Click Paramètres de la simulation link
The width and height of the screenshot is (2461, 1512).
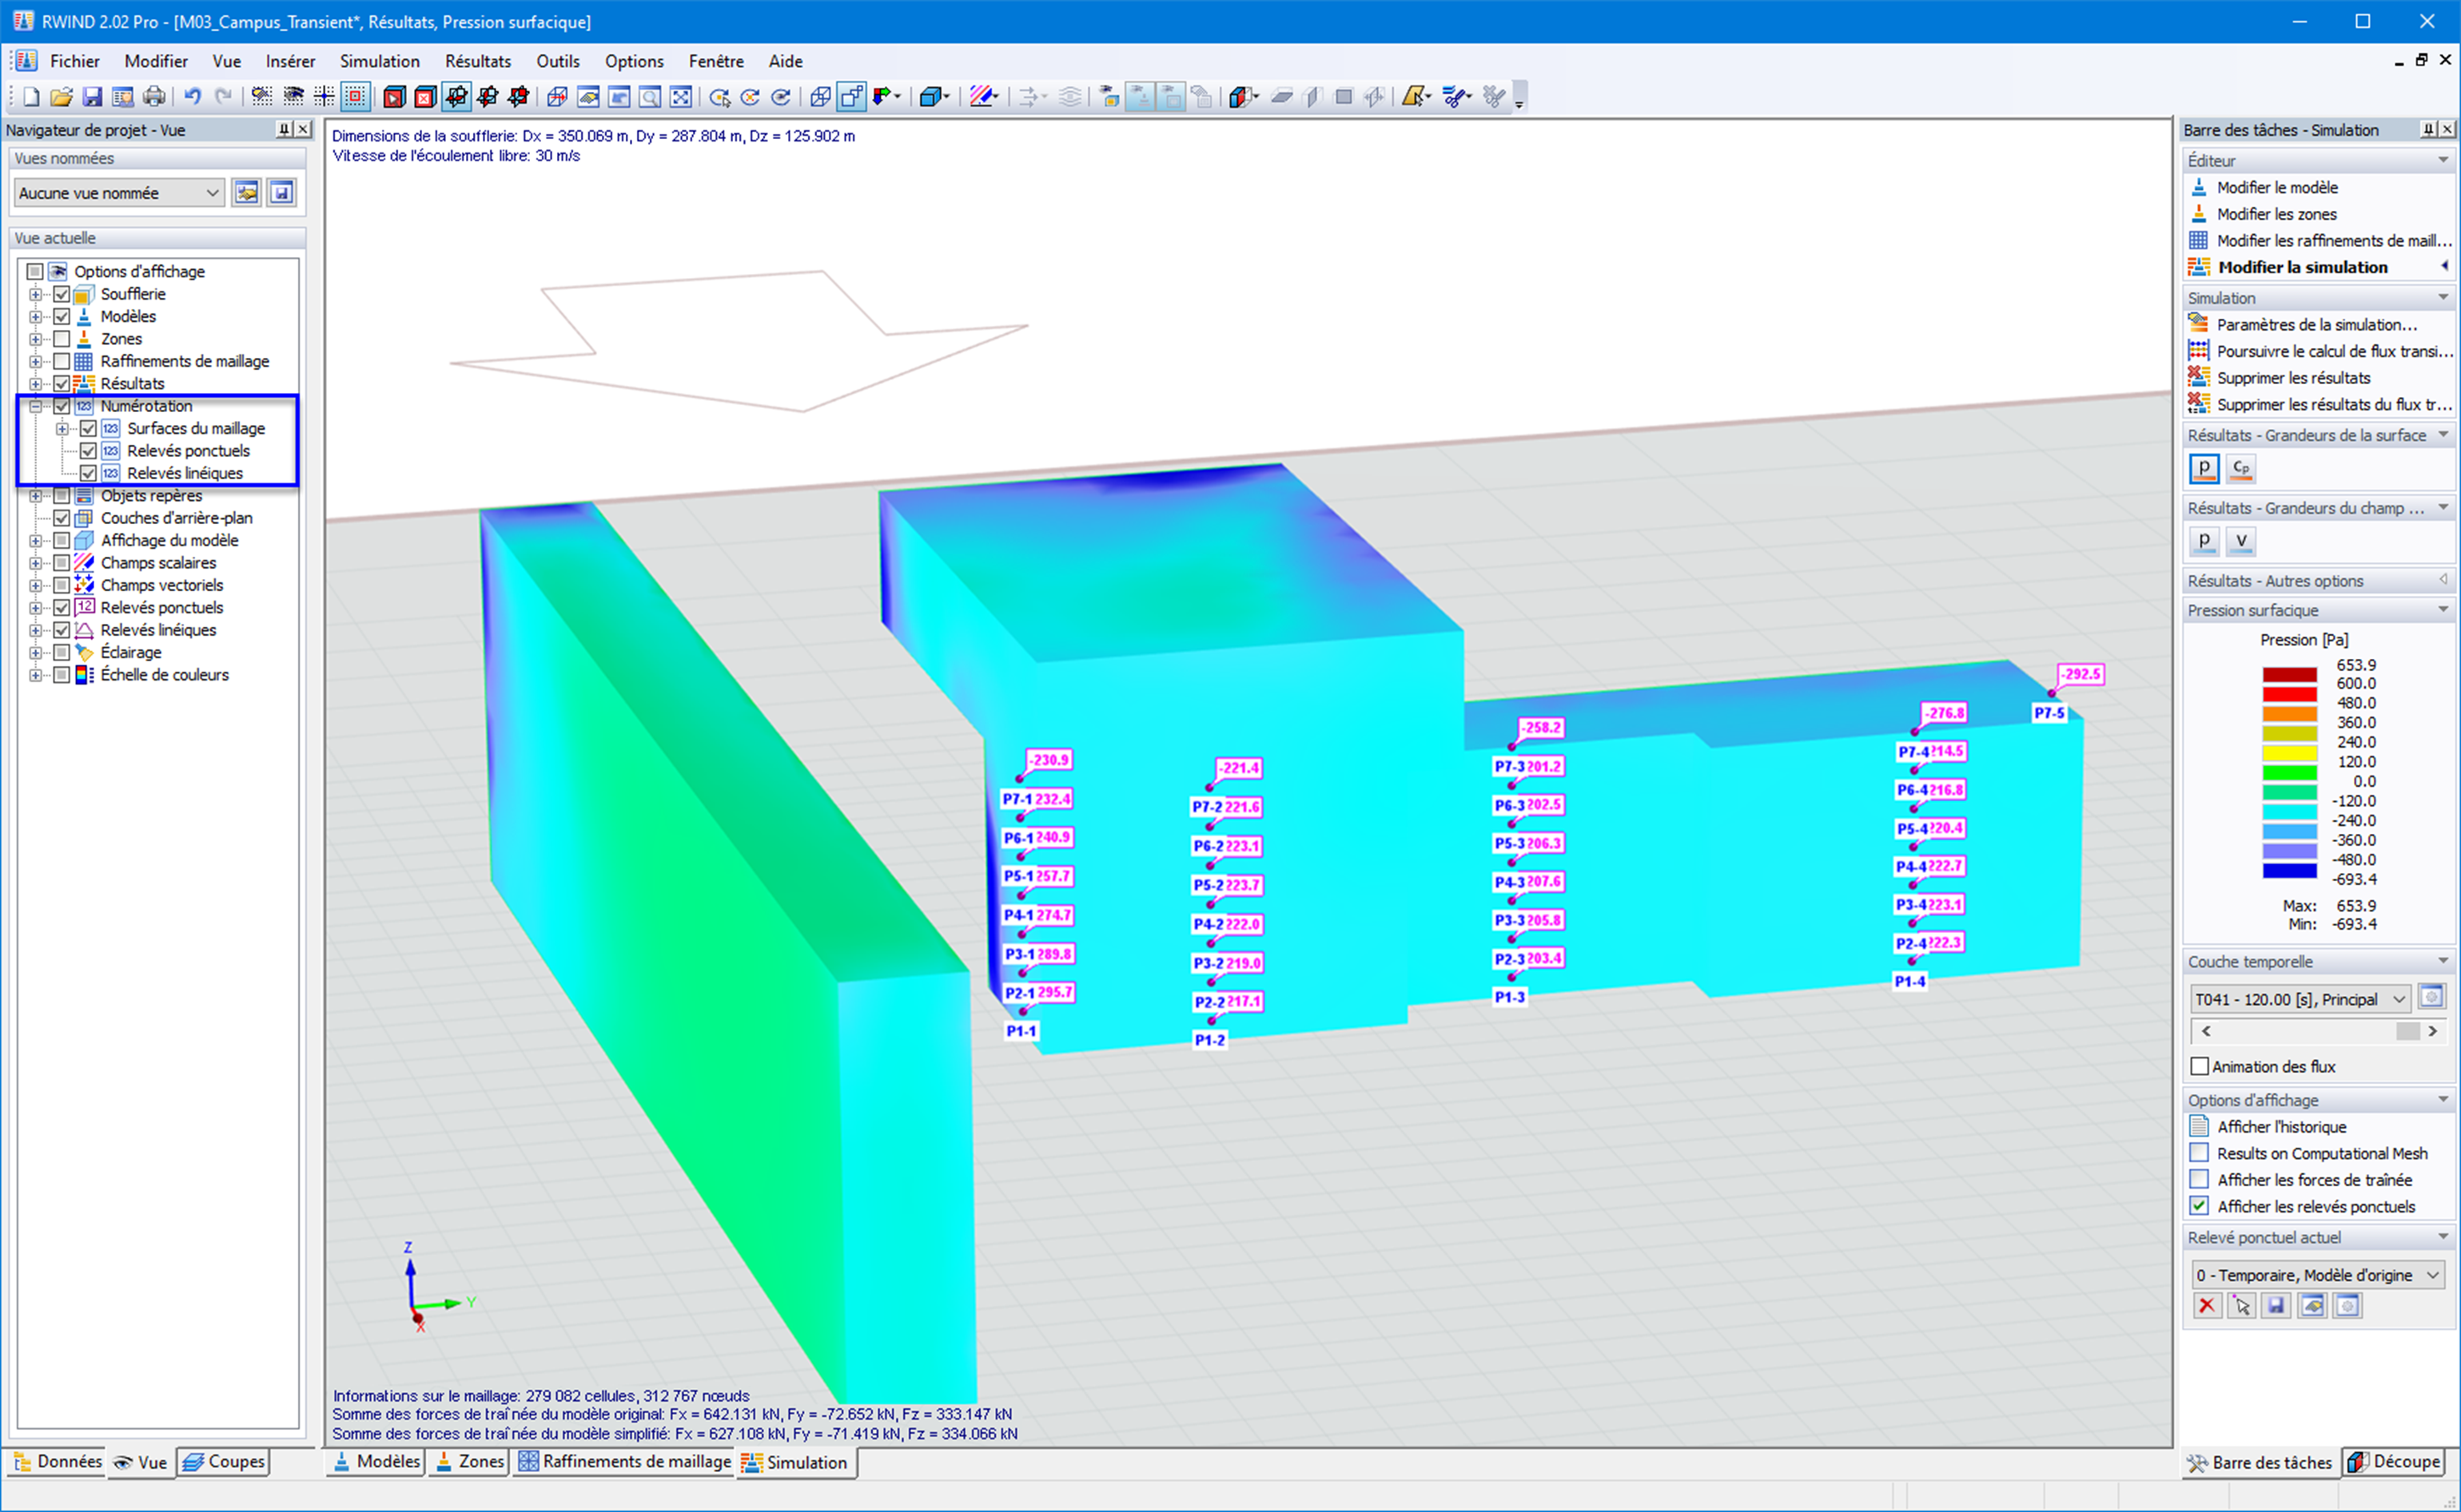click(x=2316, y=325)
